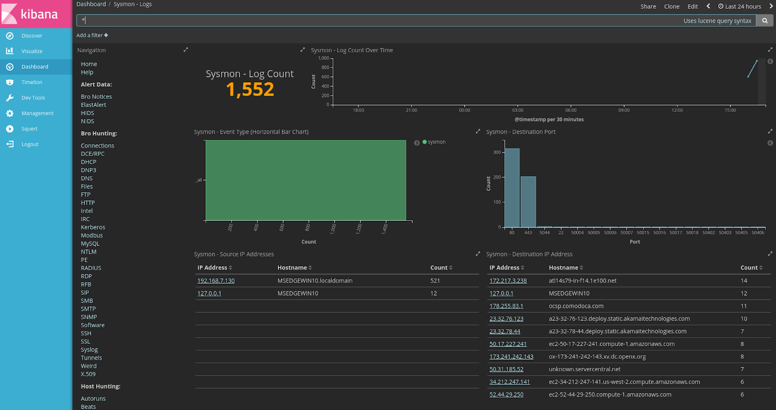Step time range backward with left arrow

coord(708,6)
